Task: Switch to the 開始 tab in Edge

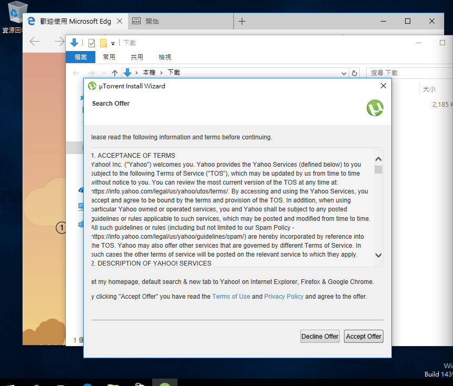Action: (181, 22)
